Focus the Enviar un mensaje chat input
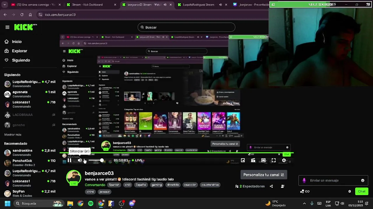This screenshot has height=209, width=373. click(x=333, y=181)
